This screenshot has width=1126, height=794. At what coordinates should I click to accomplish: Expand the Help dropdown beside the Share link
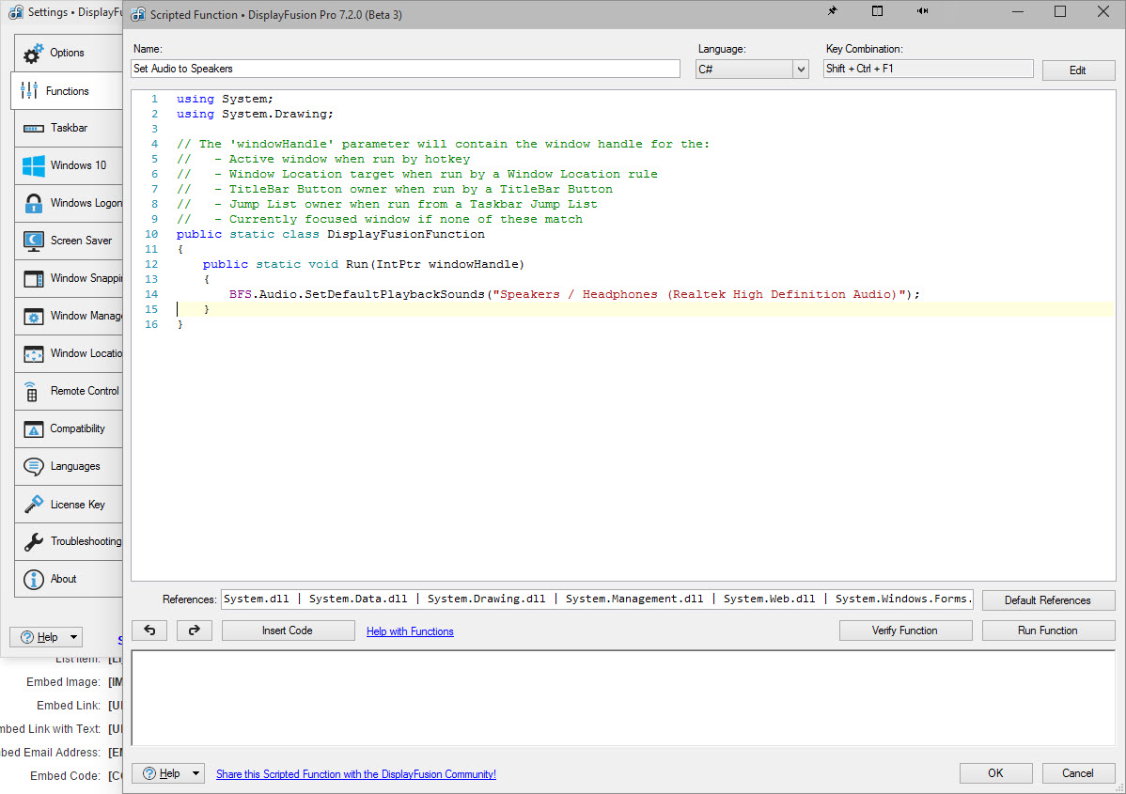tap(195, 773)
